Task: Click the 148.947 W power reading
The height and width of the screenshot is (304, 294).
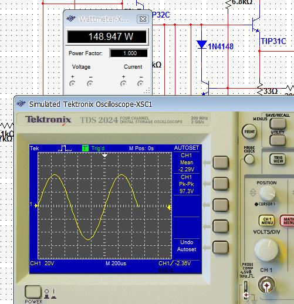Action: point(107,36)
